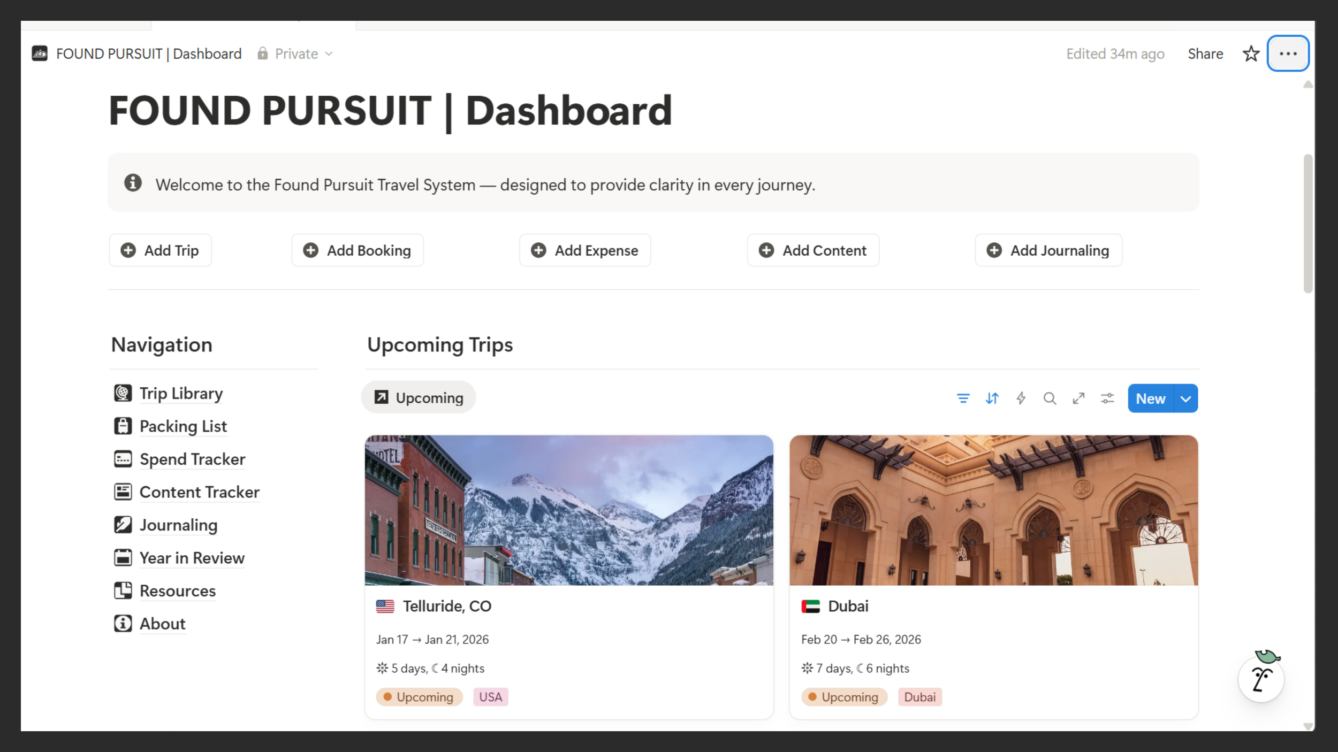Viewport: 1338px width, 752px height.
Task: Open the Spend Tracker page link
Action: tap(192, 459)
